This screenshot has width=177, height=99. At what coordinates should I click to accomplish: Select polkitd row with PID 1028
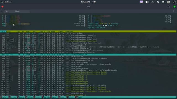(x=88, y=86)
